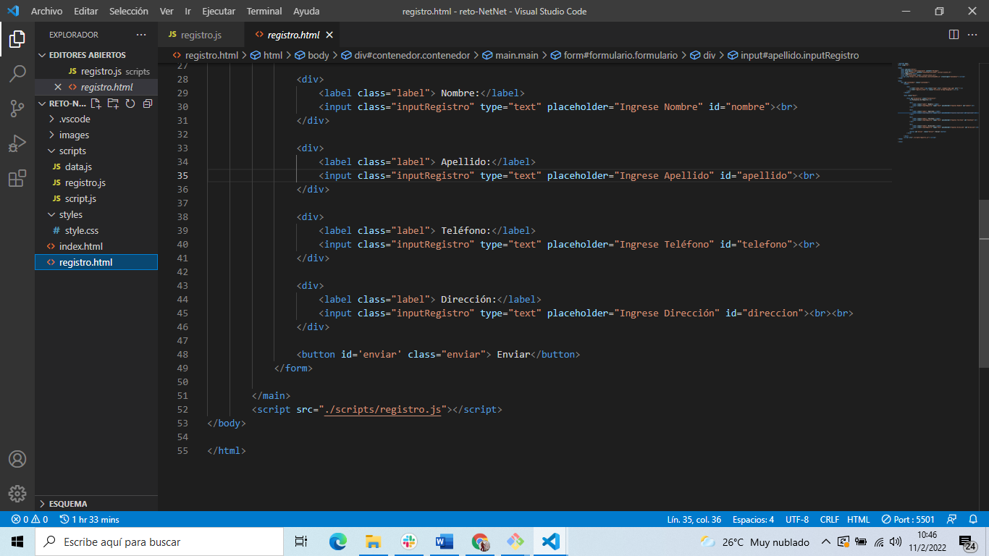This screenshot has height=556, width=989.
Task: Open the Archivo menu
Action: [x=46, y=11]
